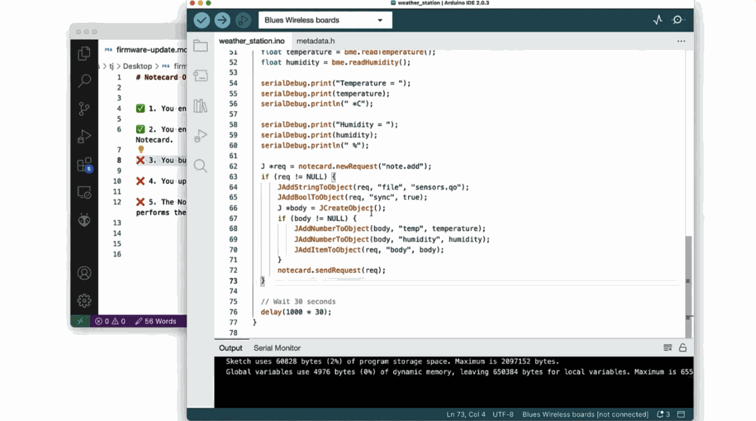Screen dimensions: 756x421
Task: Click Blues Wireless boards [not connected] status
Action: tap(585, 414)
